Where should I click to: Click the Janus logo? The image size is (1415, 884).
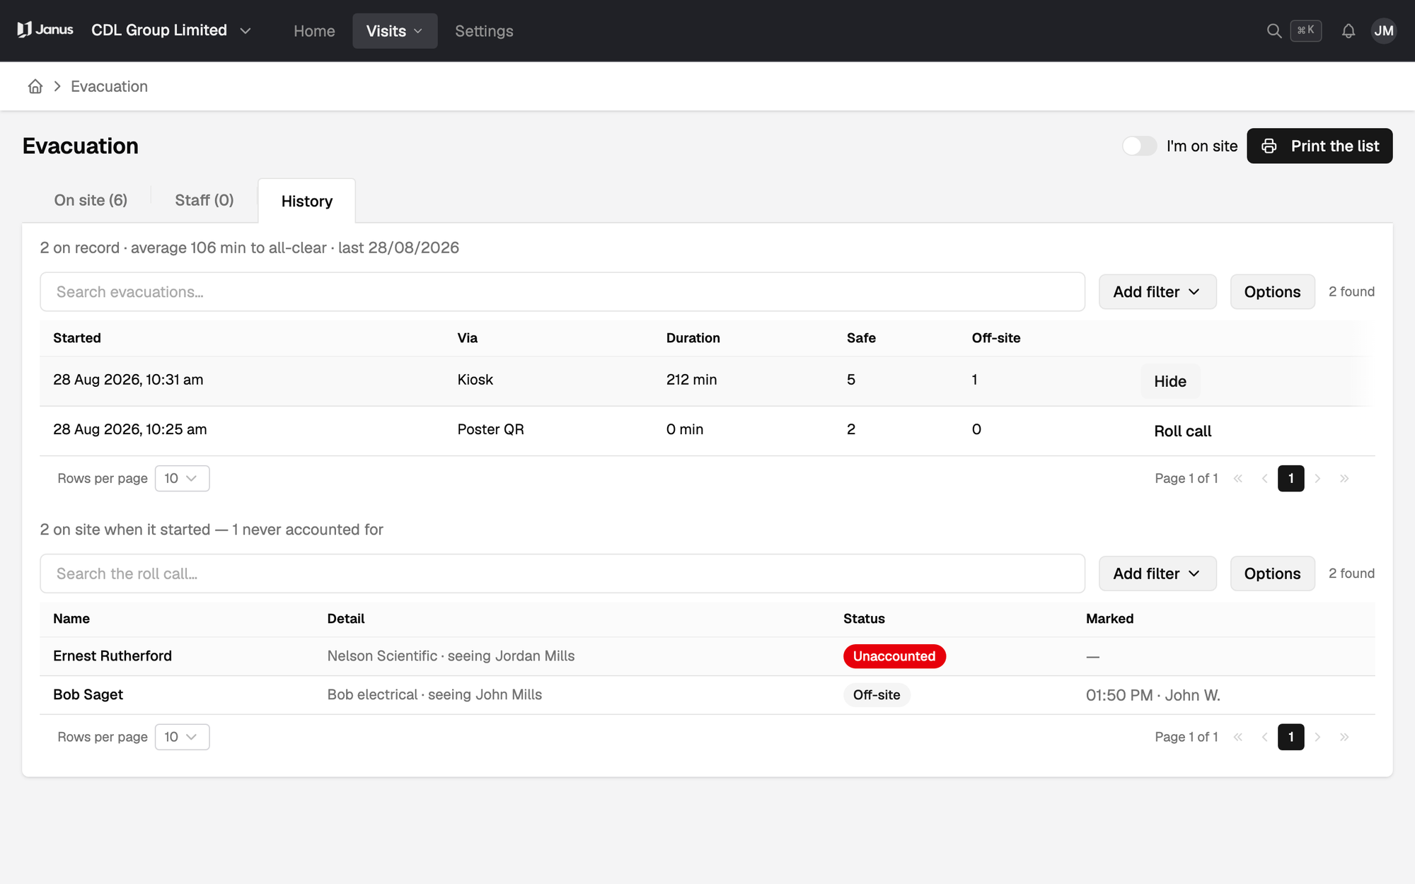[x=45, y=30]
